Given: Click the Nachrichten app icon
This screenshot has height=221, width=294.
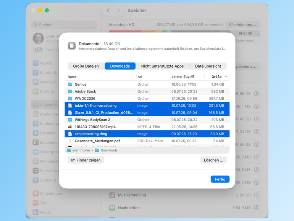Looking at the screenshot, I should 112,208.
